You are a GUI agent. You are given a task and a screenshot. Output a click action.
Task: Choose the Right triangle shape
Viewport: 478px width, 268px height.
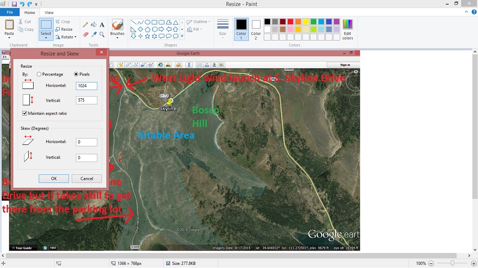[x=133, y=29]
